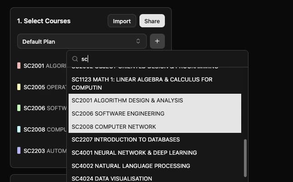Image resolution: width=293 pixels, height=182 pixels.
Task: Select SC4001 Neural Network & Deep Learning
Action: 155,152
